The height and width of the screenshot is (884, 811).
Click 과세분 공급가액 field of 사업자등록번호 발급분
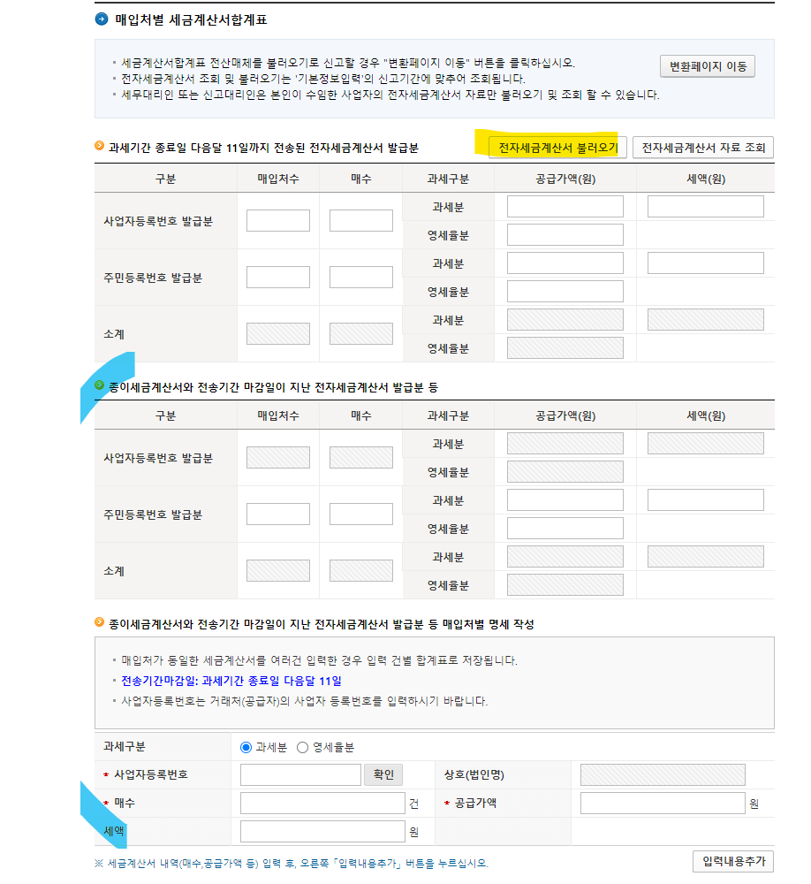pyautogui.click(x=565, y=206)
